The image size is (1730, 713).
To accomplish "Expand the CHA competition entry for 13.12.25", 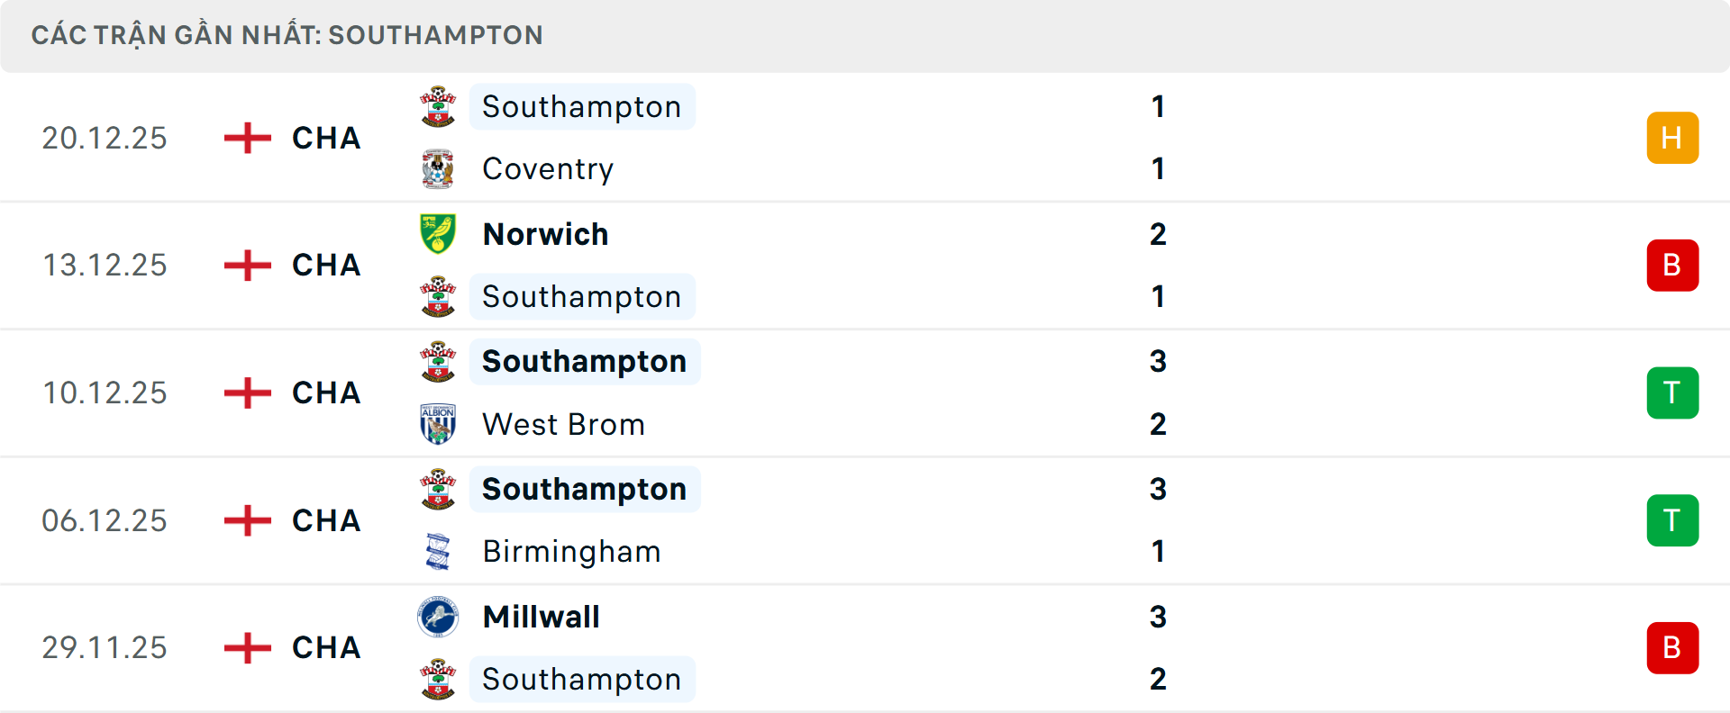I will click(326, 265).
